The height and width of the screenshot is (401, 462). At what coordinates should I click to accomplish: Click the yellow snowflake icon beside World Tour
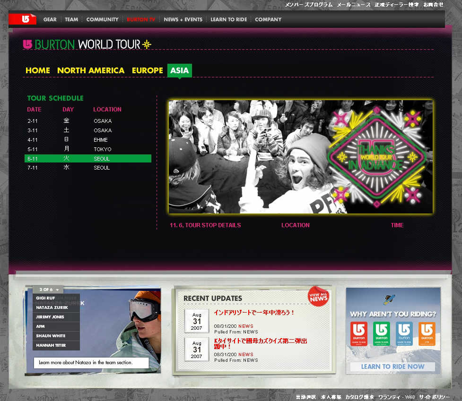147,44
